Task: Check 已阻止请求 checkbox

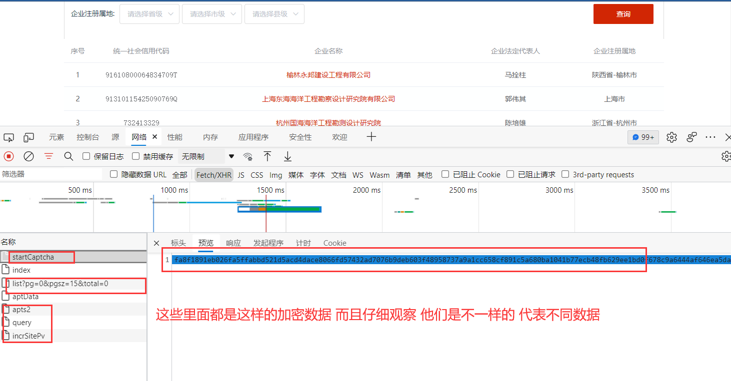Action: (x=510, y=174)
